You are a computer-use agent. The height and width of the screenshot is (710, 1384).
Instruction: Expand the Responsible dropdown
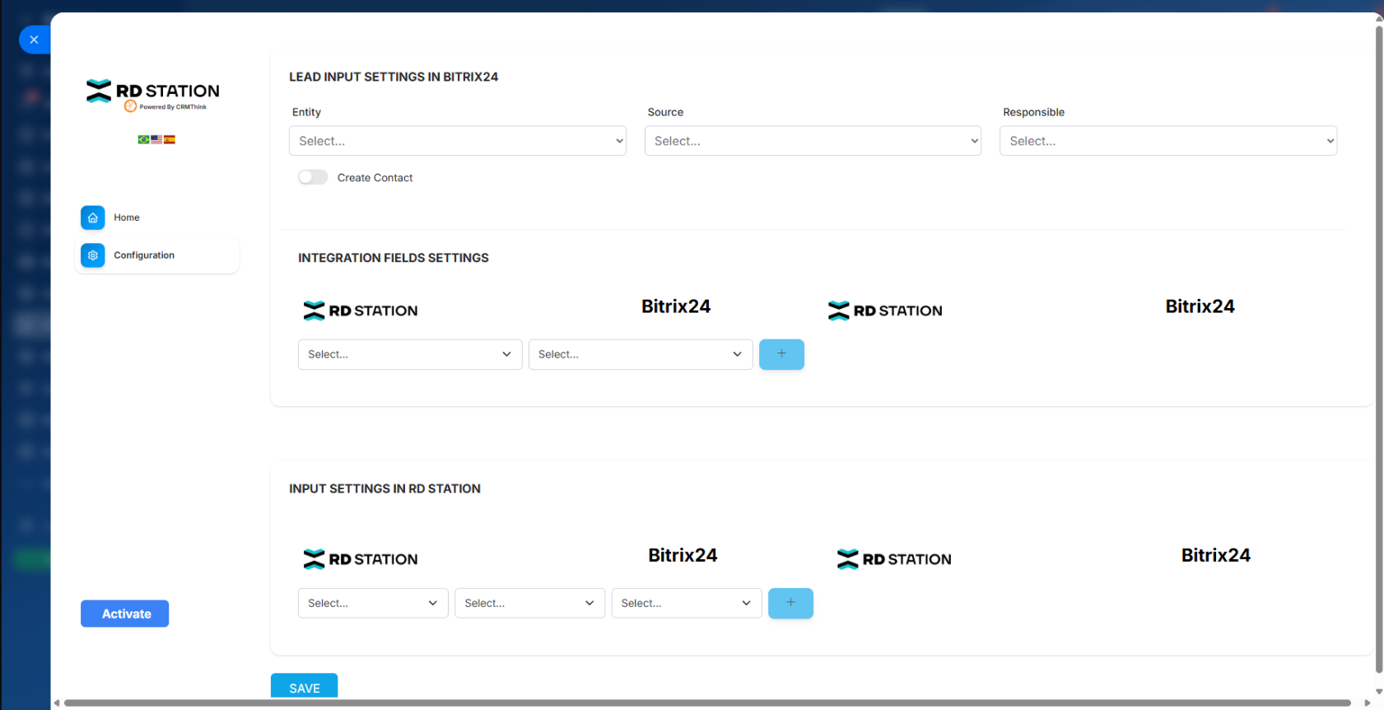coord(1167,141)
